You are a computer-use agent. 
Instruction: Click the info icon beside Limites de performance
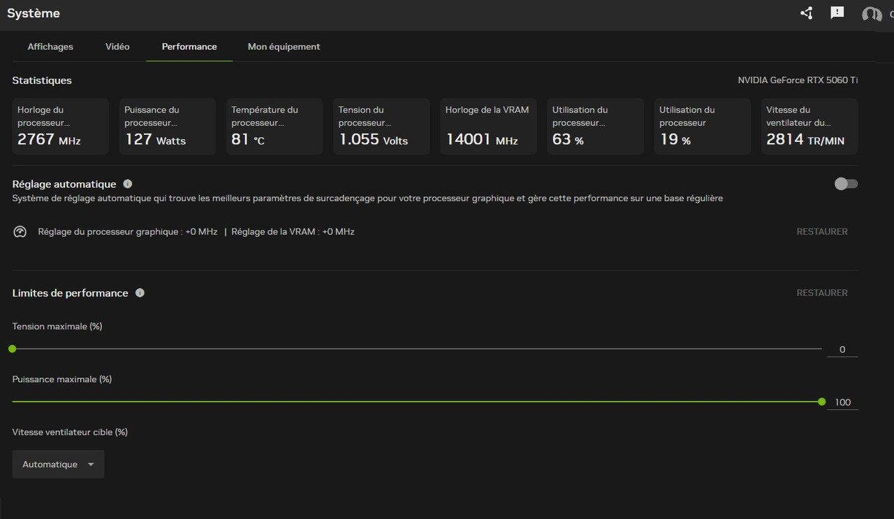pos(140,293)
